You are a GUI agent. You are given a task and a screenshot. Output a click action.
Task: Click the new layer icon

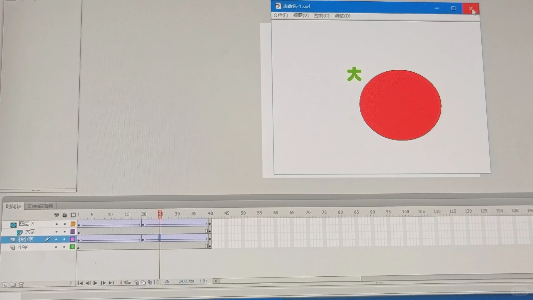click(x=5, y=285)
